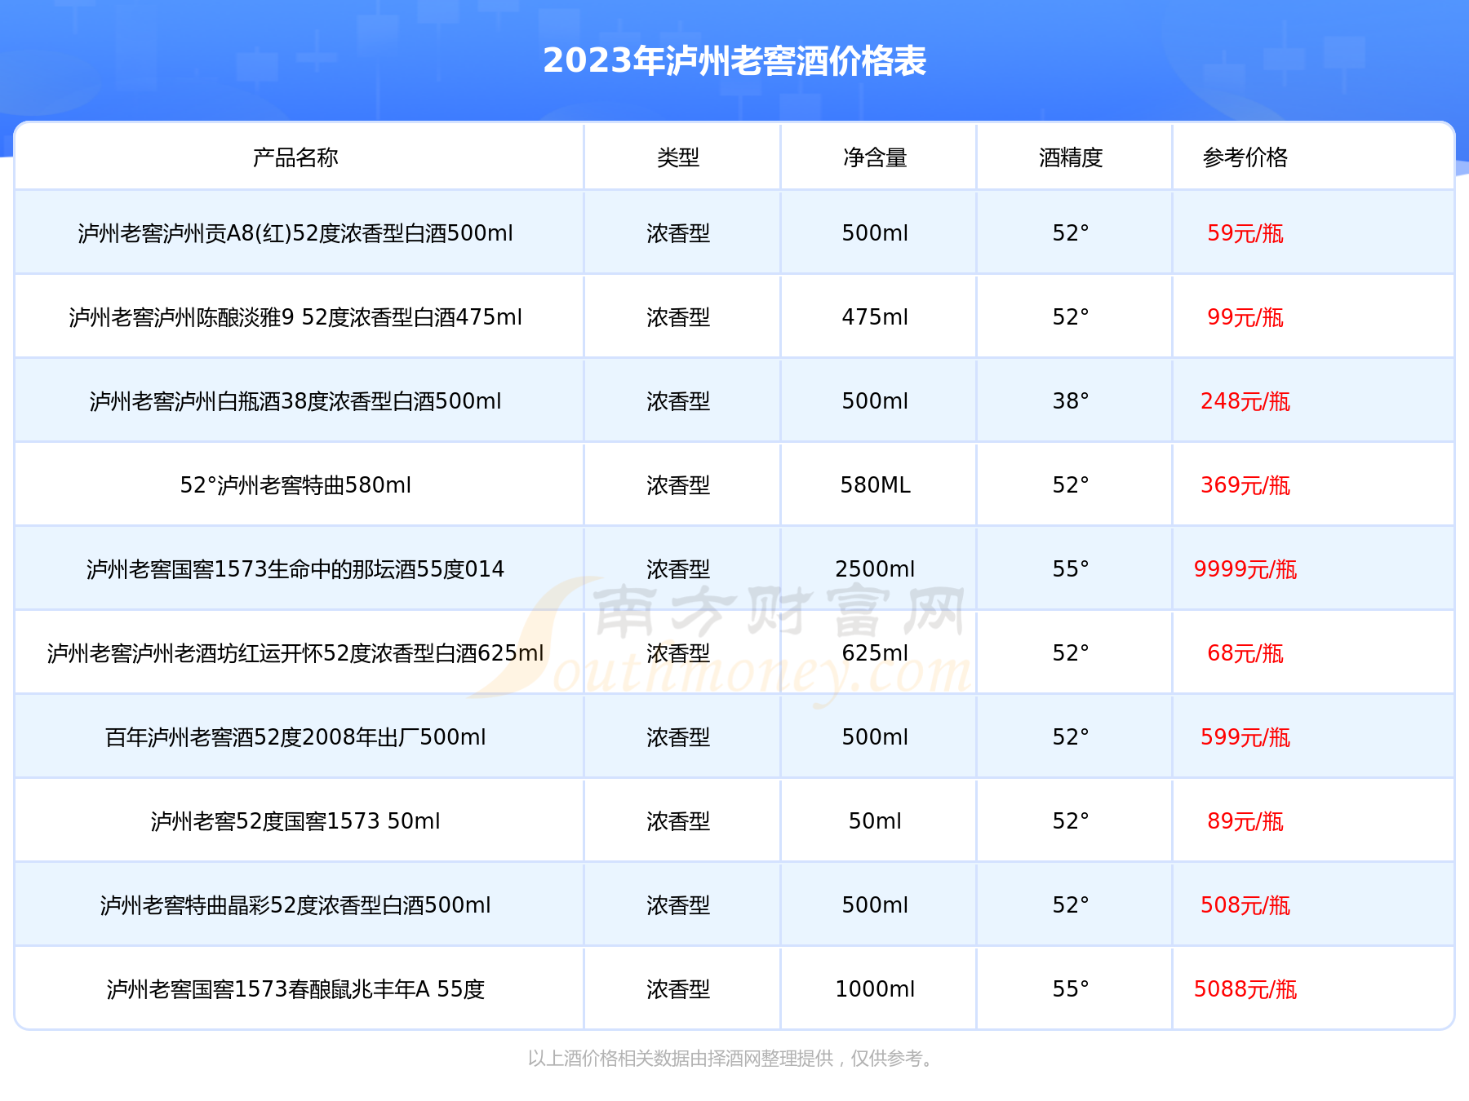Screen dimensions: 1469x1101
Task: Click the 2500ml net content cell
Action: pos(875,569)
